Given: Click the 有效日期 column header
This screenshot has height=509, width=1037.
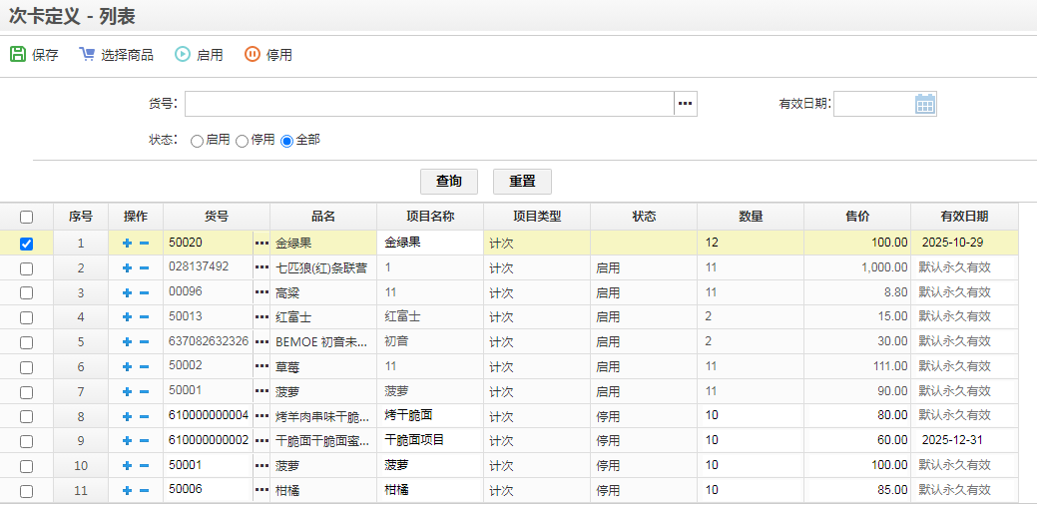Looking at the screenshot, I should [963, 217].
